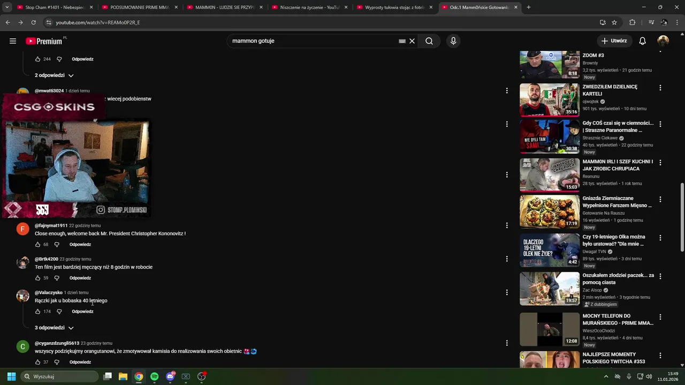Image resolution: width=685 pixels, height=385 pixels.
Task: Open options menu for Gniazda Ziemniaczane video
Action: (660, 199)
